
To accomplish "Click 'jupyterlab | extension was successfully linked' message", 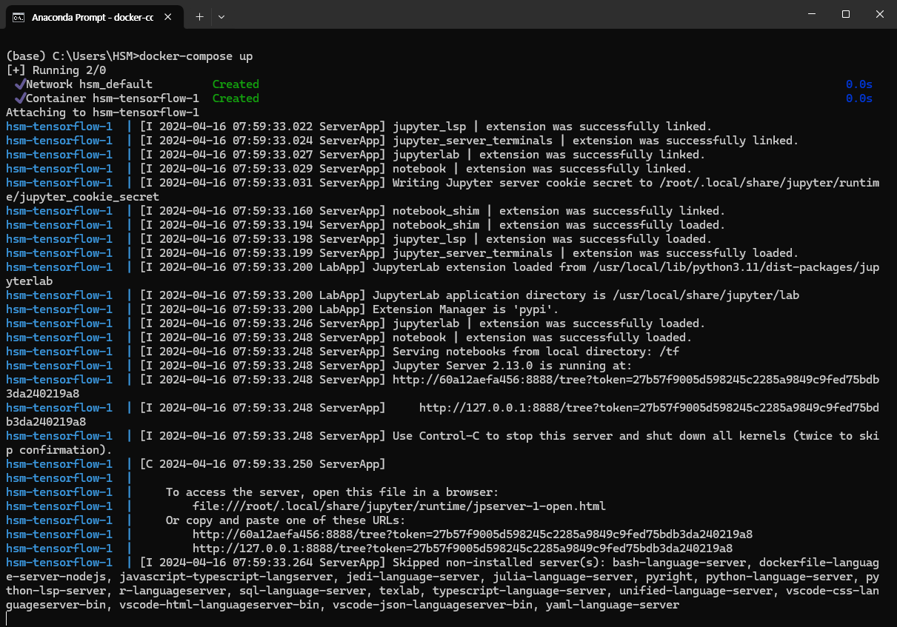I will tap(549, 155).
